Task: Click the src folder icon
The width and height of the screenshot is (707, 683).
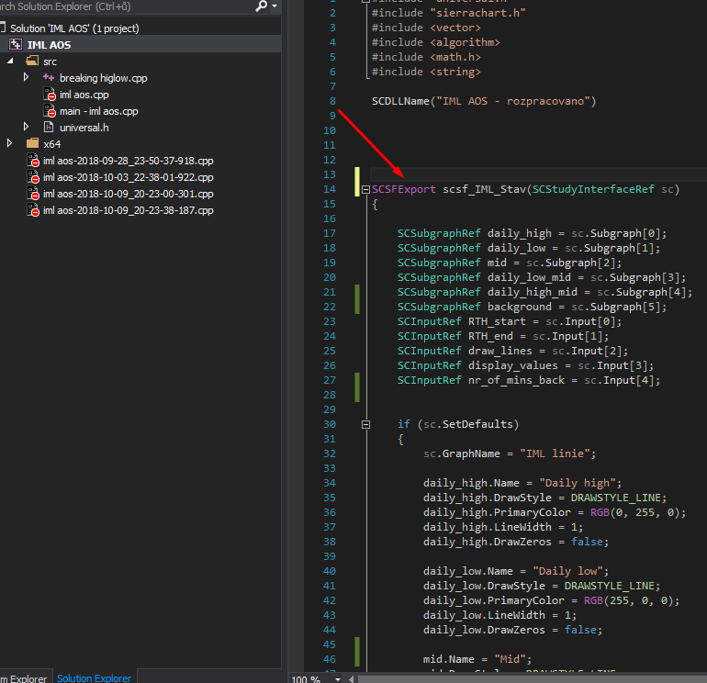Action: (32, 61)
